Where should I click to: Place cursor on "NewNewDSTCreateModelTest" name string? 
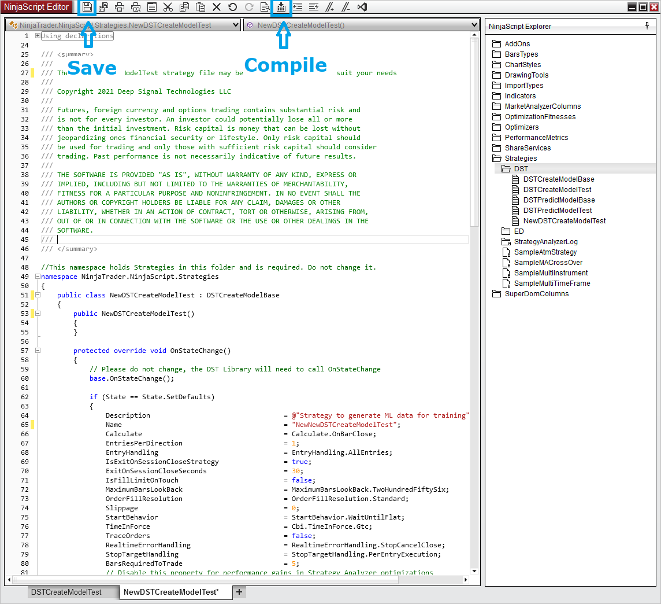344,425
